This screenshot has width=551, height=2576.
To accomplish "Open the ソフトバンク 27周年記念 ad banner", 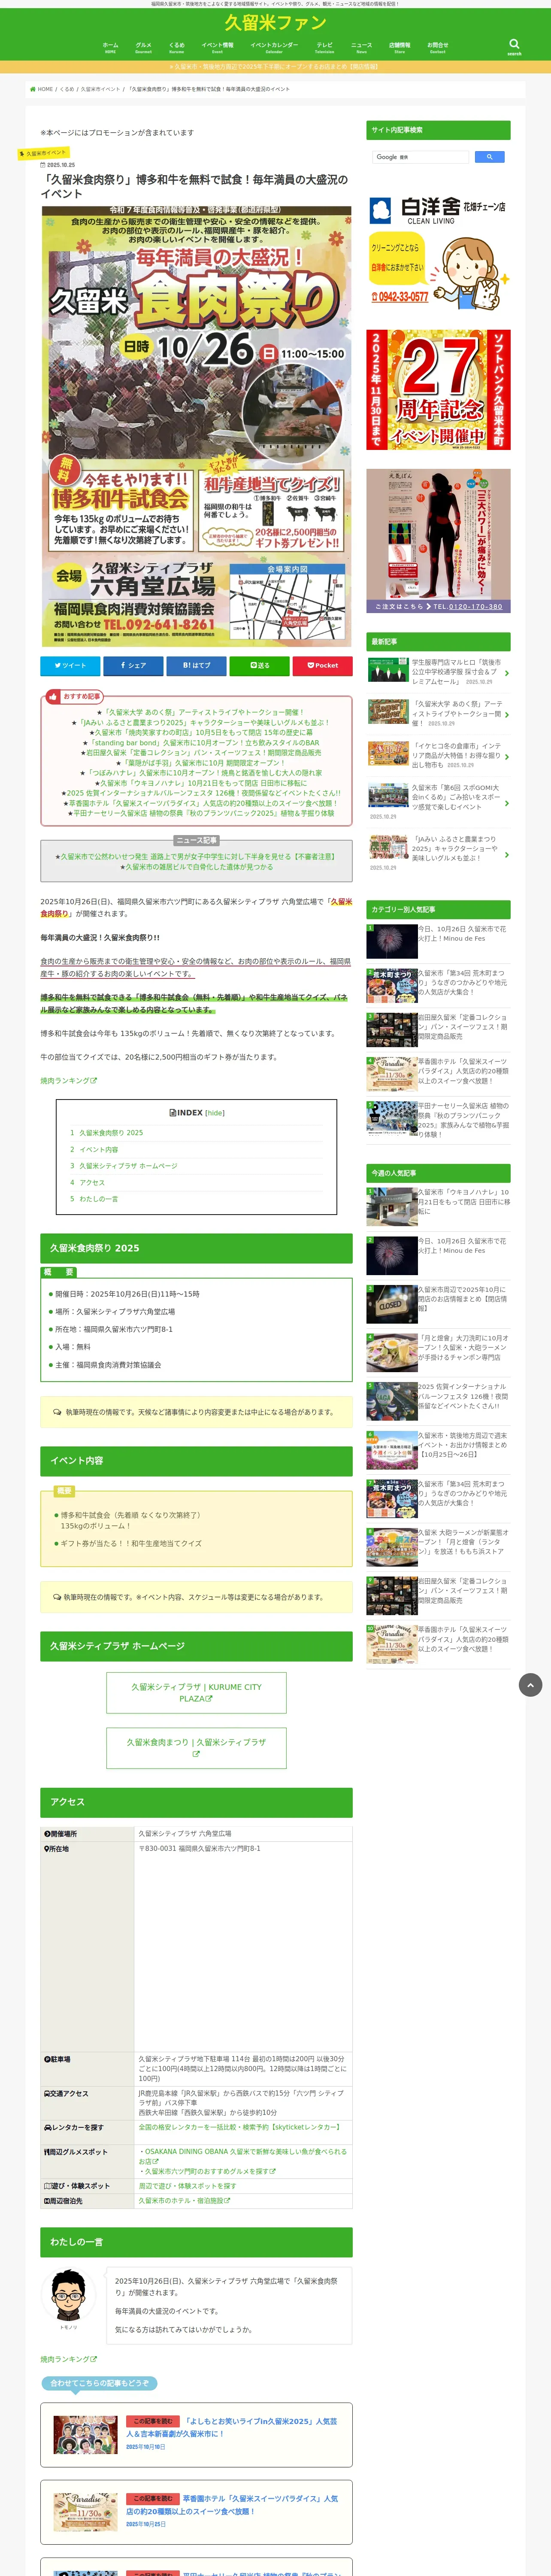I will (438, 390).
